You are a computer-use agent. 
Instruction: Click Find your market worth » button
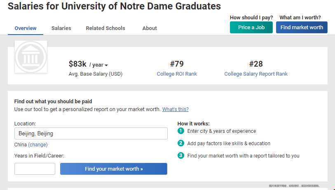coord(114,169)
